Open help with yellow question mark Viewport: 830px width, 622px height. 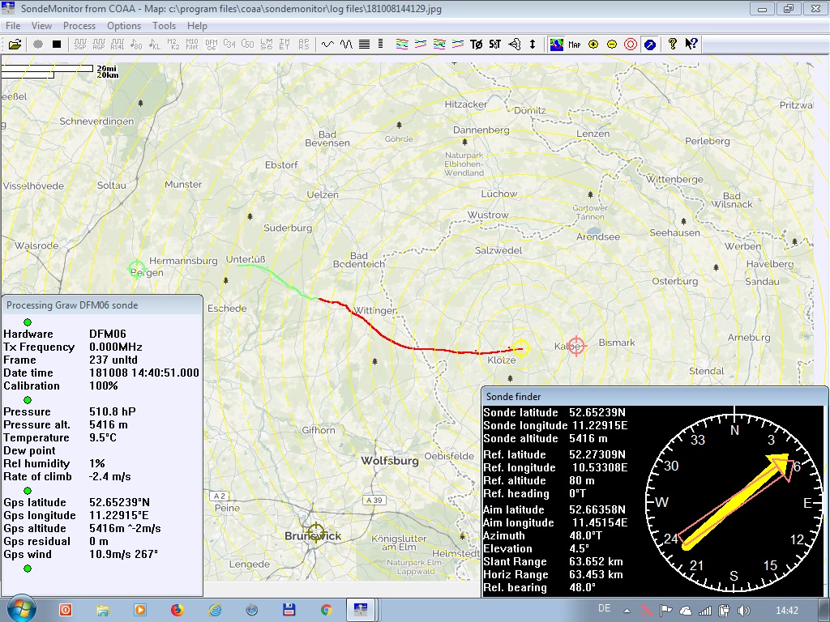point(672,45)
